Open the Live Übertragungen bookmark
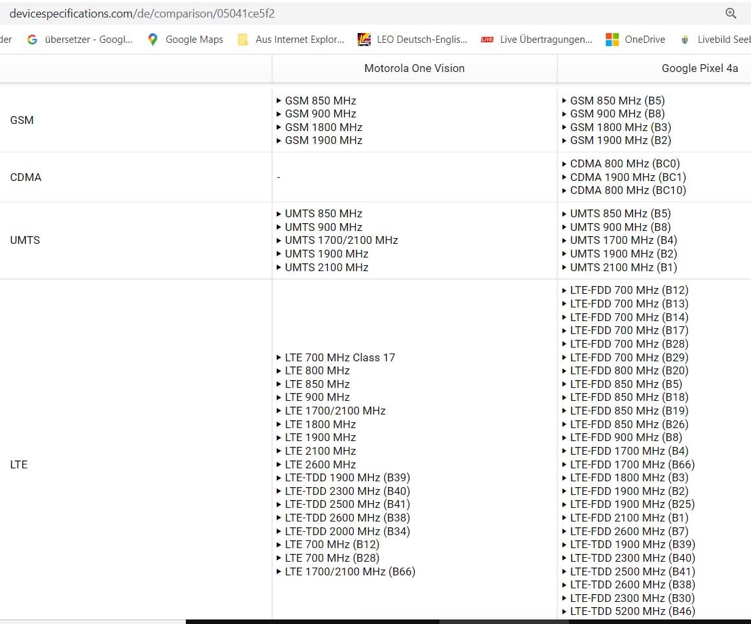The height and width of the screenshot is (624, 751). [537, 40]
